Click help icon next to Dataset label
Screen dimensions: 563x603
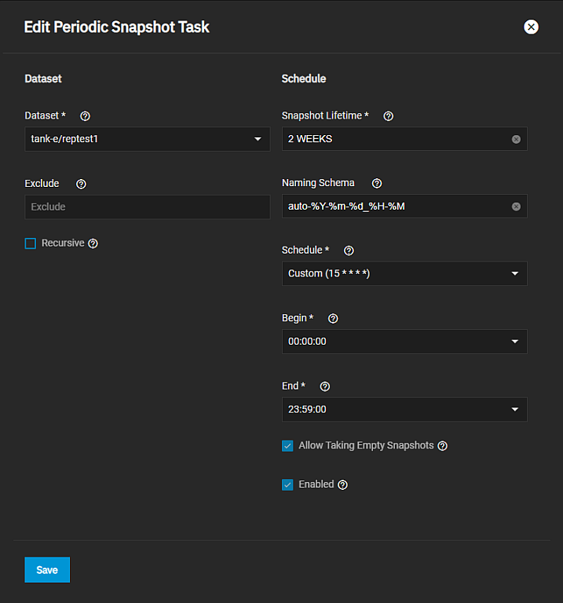[85, 116]
